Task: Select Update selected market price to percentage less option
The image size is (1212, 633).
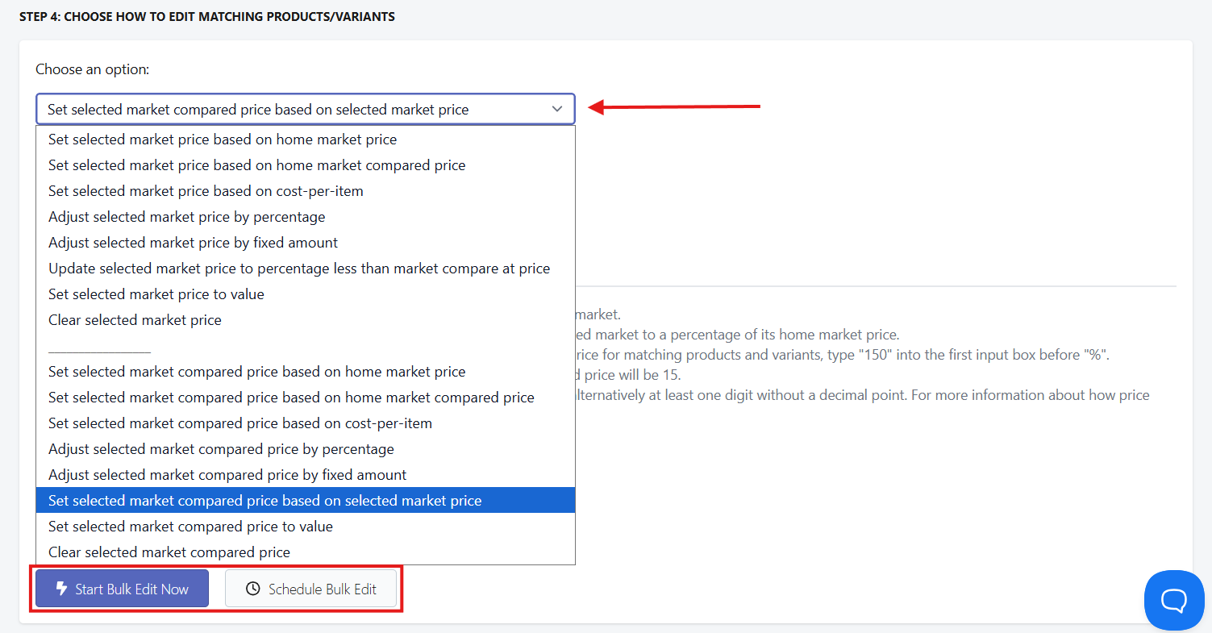Action: click(306, 269)
